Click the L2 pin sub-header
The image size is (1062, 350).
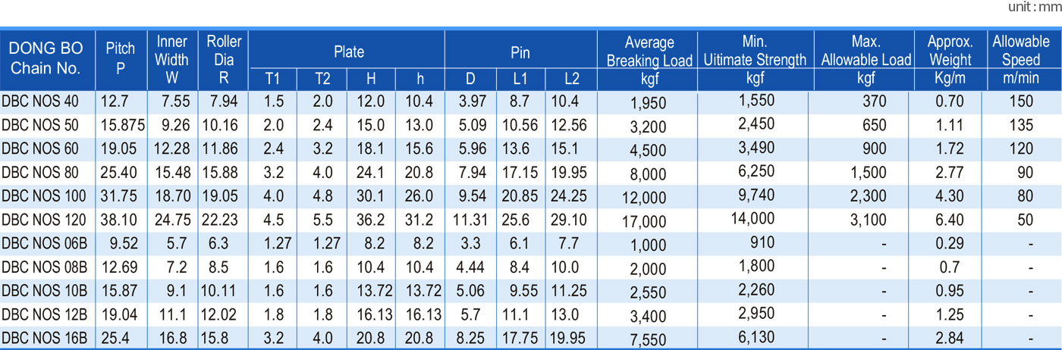pyautogui.click(x=572, y=78)
